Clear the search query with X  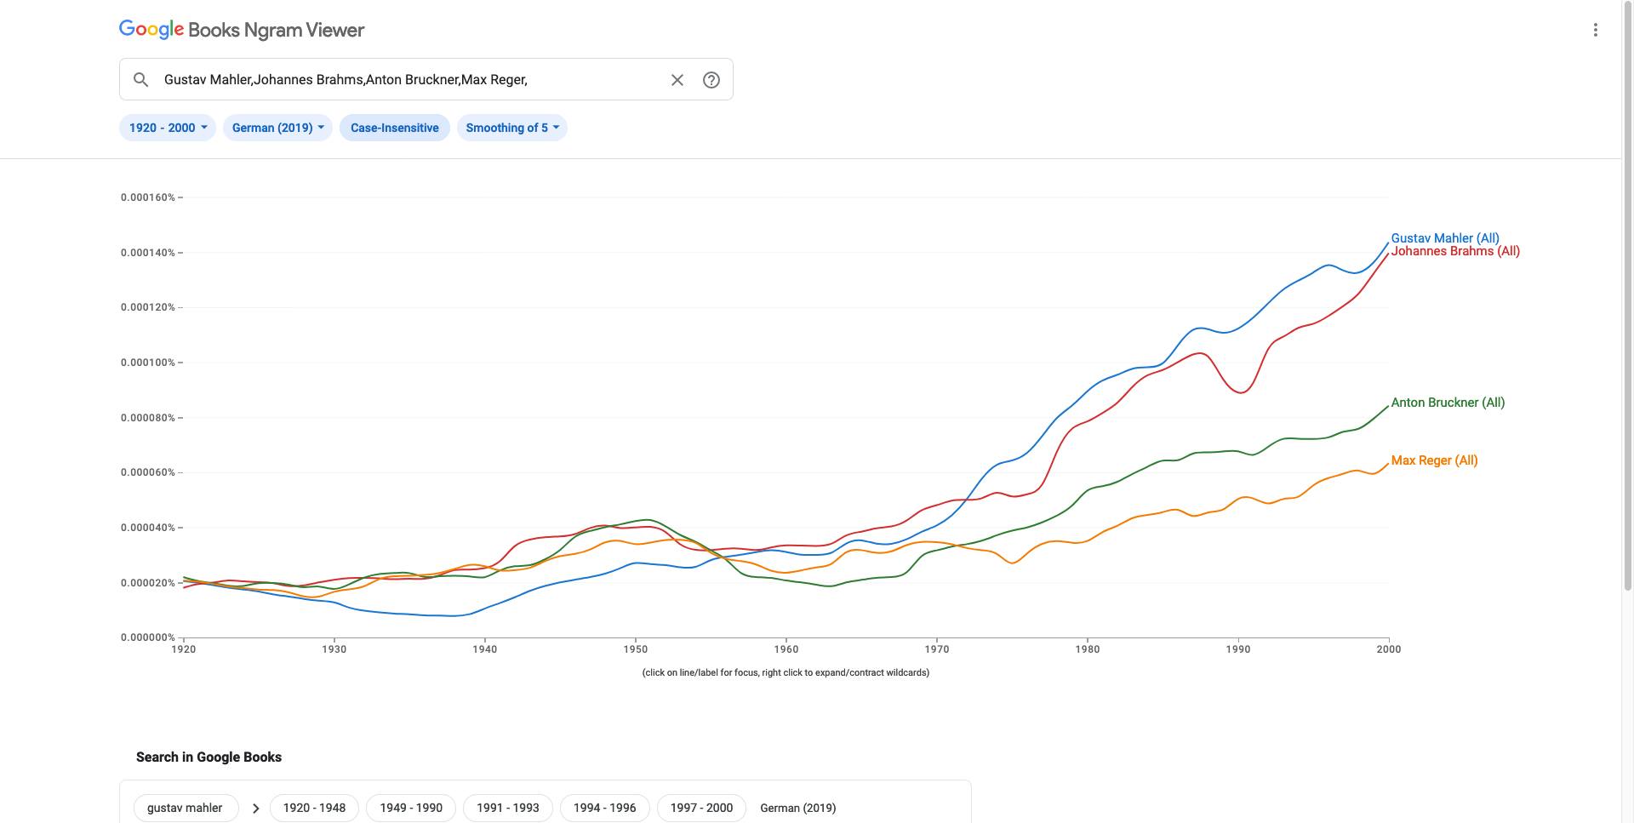(677, 79)
